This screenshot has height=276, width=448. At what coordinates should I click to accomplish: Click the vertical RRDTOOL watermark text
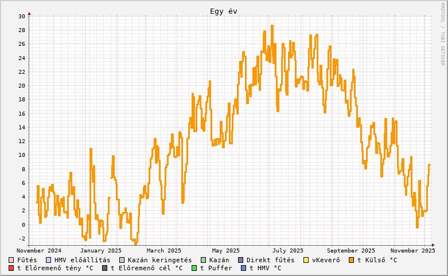442,33
